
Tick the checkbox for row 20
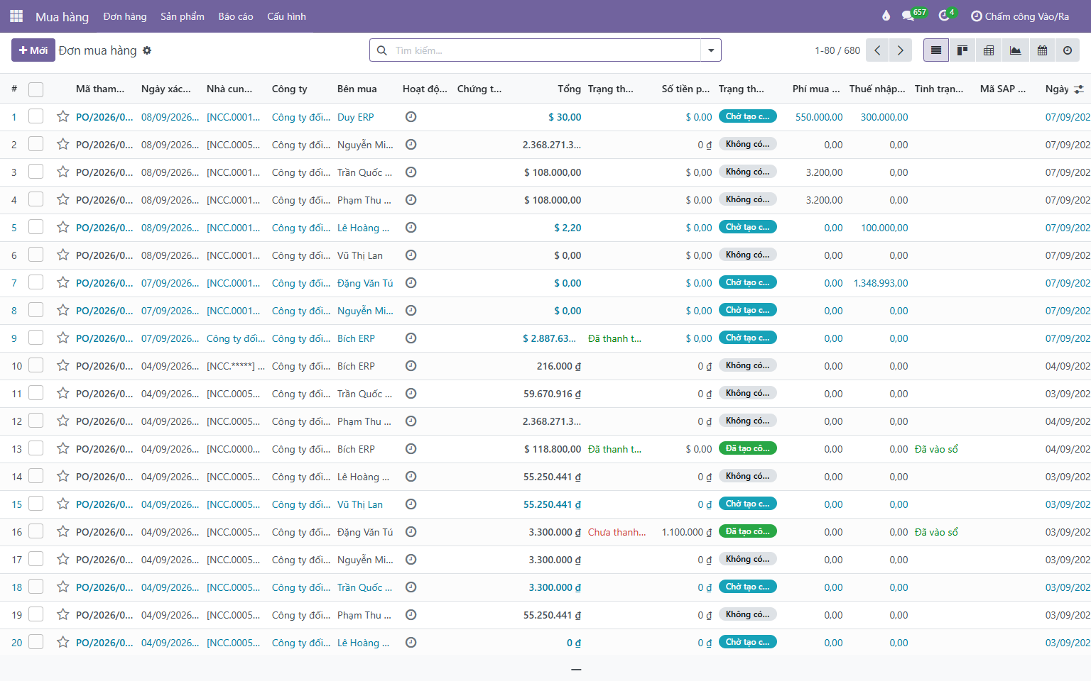36,642
